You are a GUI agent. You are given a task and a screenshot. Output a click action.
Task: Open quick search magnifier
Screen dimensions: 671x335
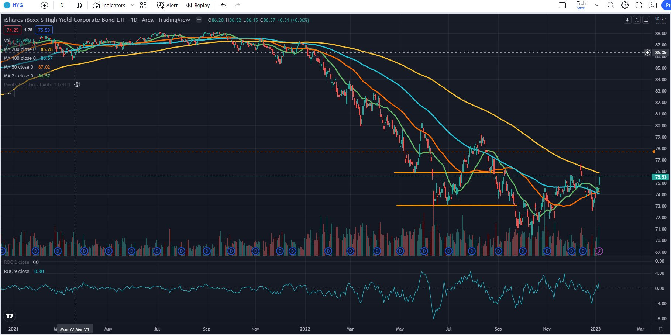click(611, 5)
